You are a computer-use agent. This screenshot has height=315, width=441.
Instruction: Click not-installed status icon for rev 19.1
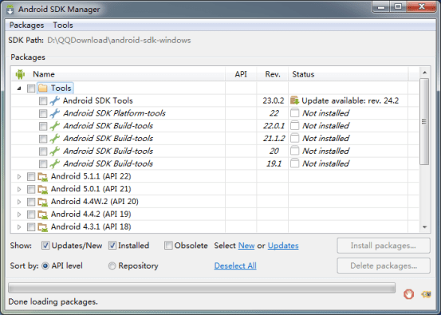(294, 163)
